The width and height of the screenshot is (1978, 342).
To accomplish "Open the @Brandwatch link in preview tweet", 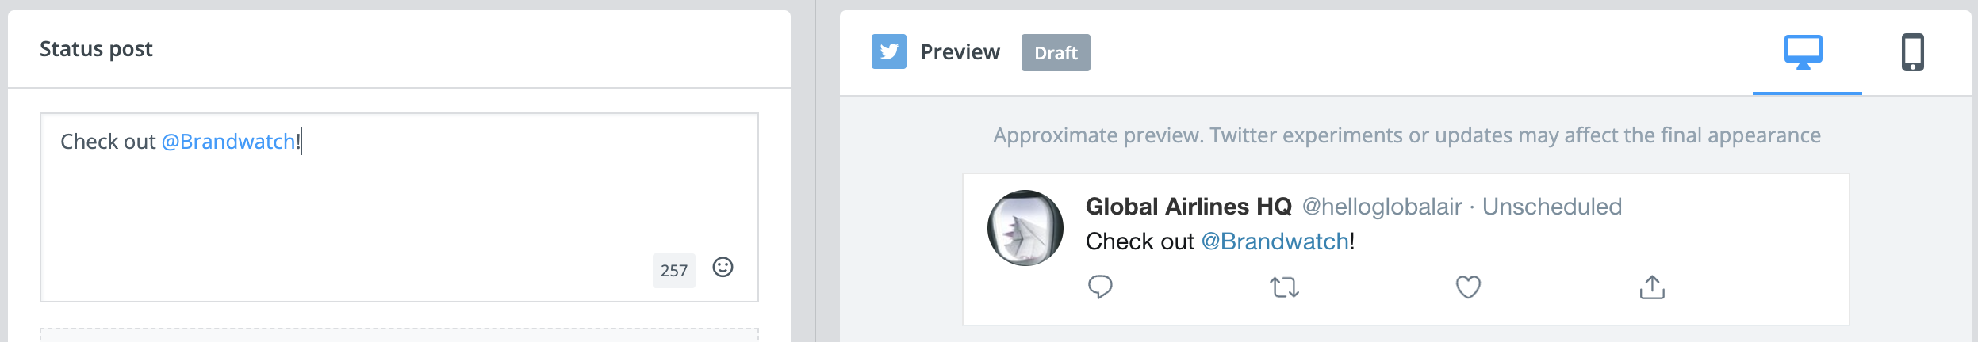I will coord(1275,241).
